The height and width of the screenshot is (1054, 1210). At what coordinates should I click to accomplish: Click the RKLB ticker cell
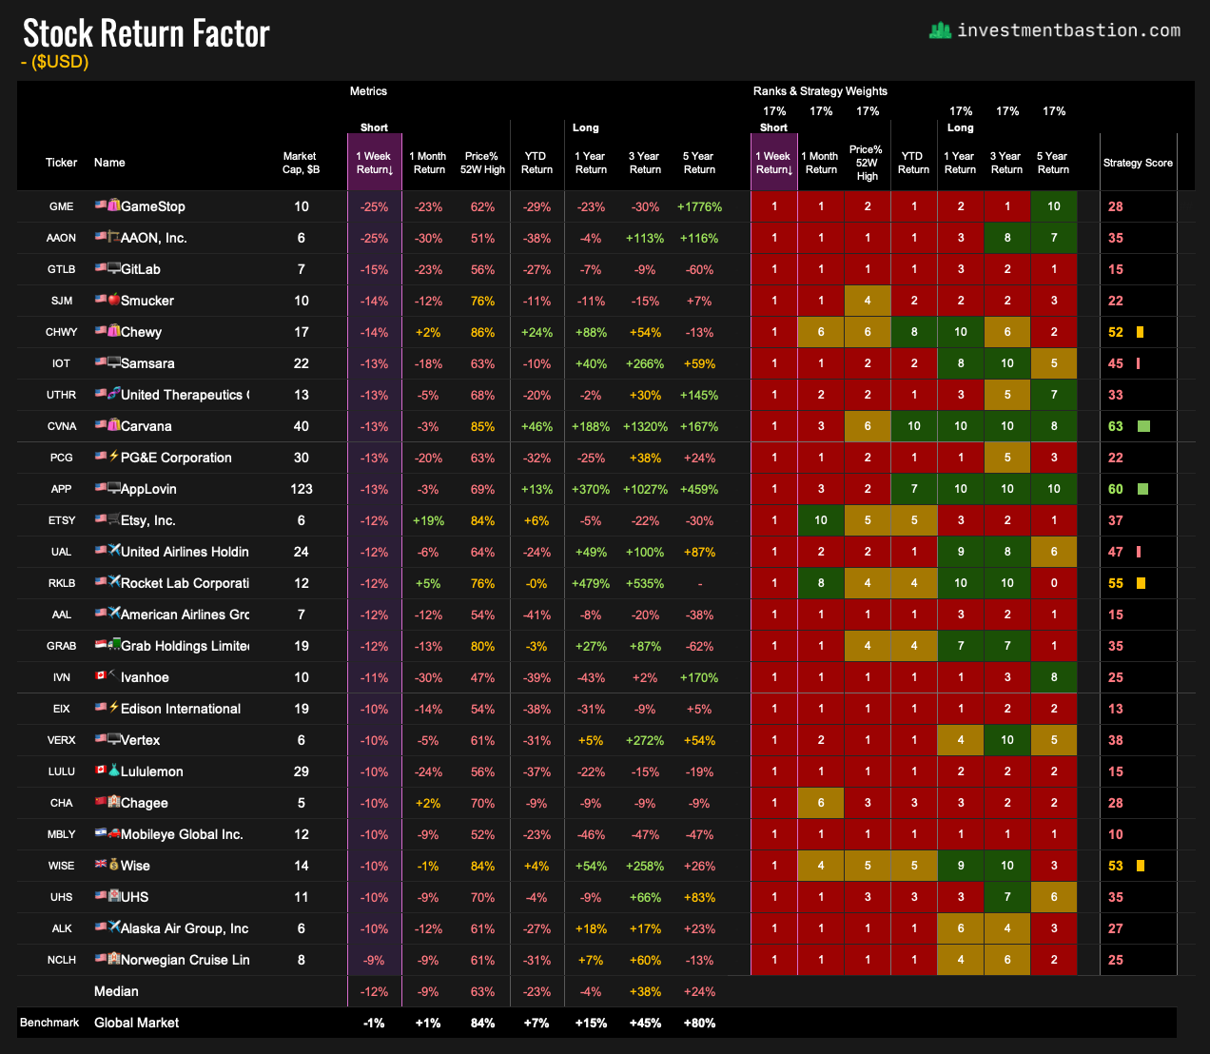62,583
